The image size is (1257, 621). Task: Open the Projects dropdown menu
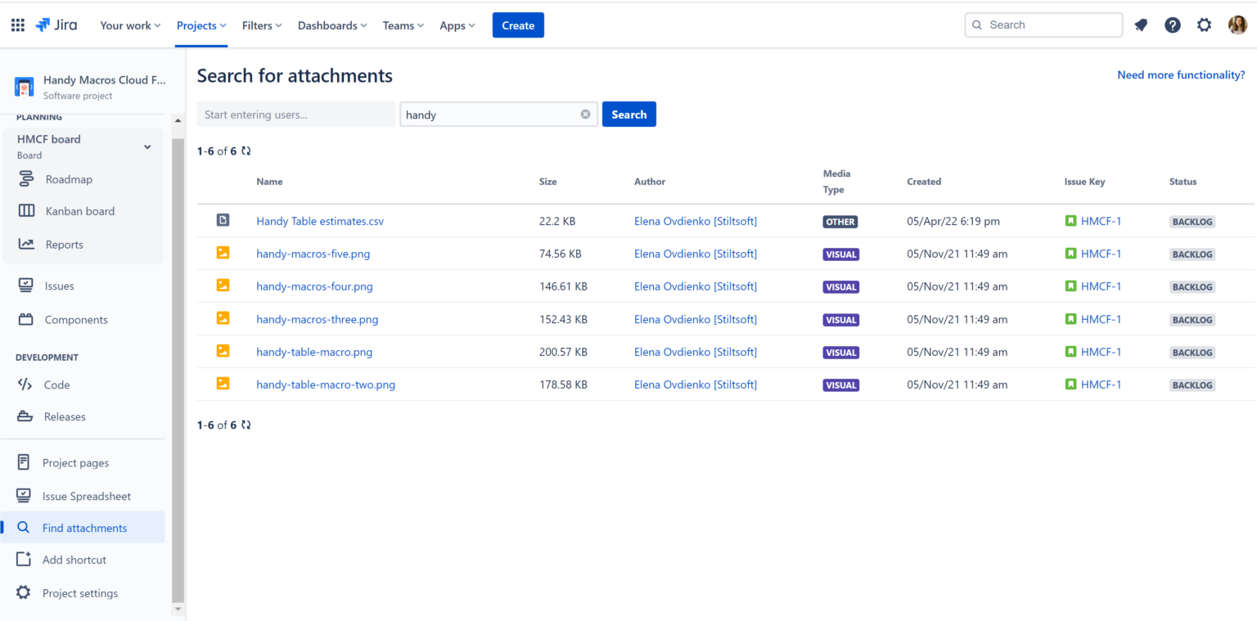(200, 25)
